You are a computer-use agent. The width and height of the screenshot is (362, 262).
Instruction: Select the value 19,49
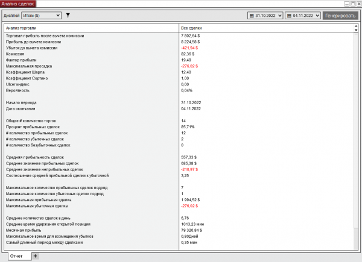click(186, 60)
